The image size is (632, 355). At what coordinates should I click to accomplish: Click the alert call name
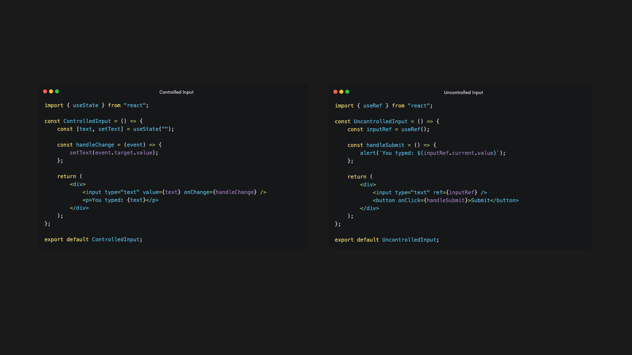(368, 153)
